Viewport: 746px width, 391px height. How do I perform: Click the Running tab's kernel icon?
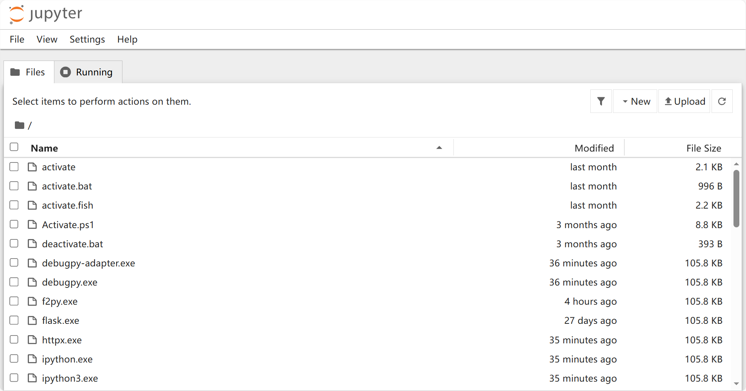pos(65,72)
